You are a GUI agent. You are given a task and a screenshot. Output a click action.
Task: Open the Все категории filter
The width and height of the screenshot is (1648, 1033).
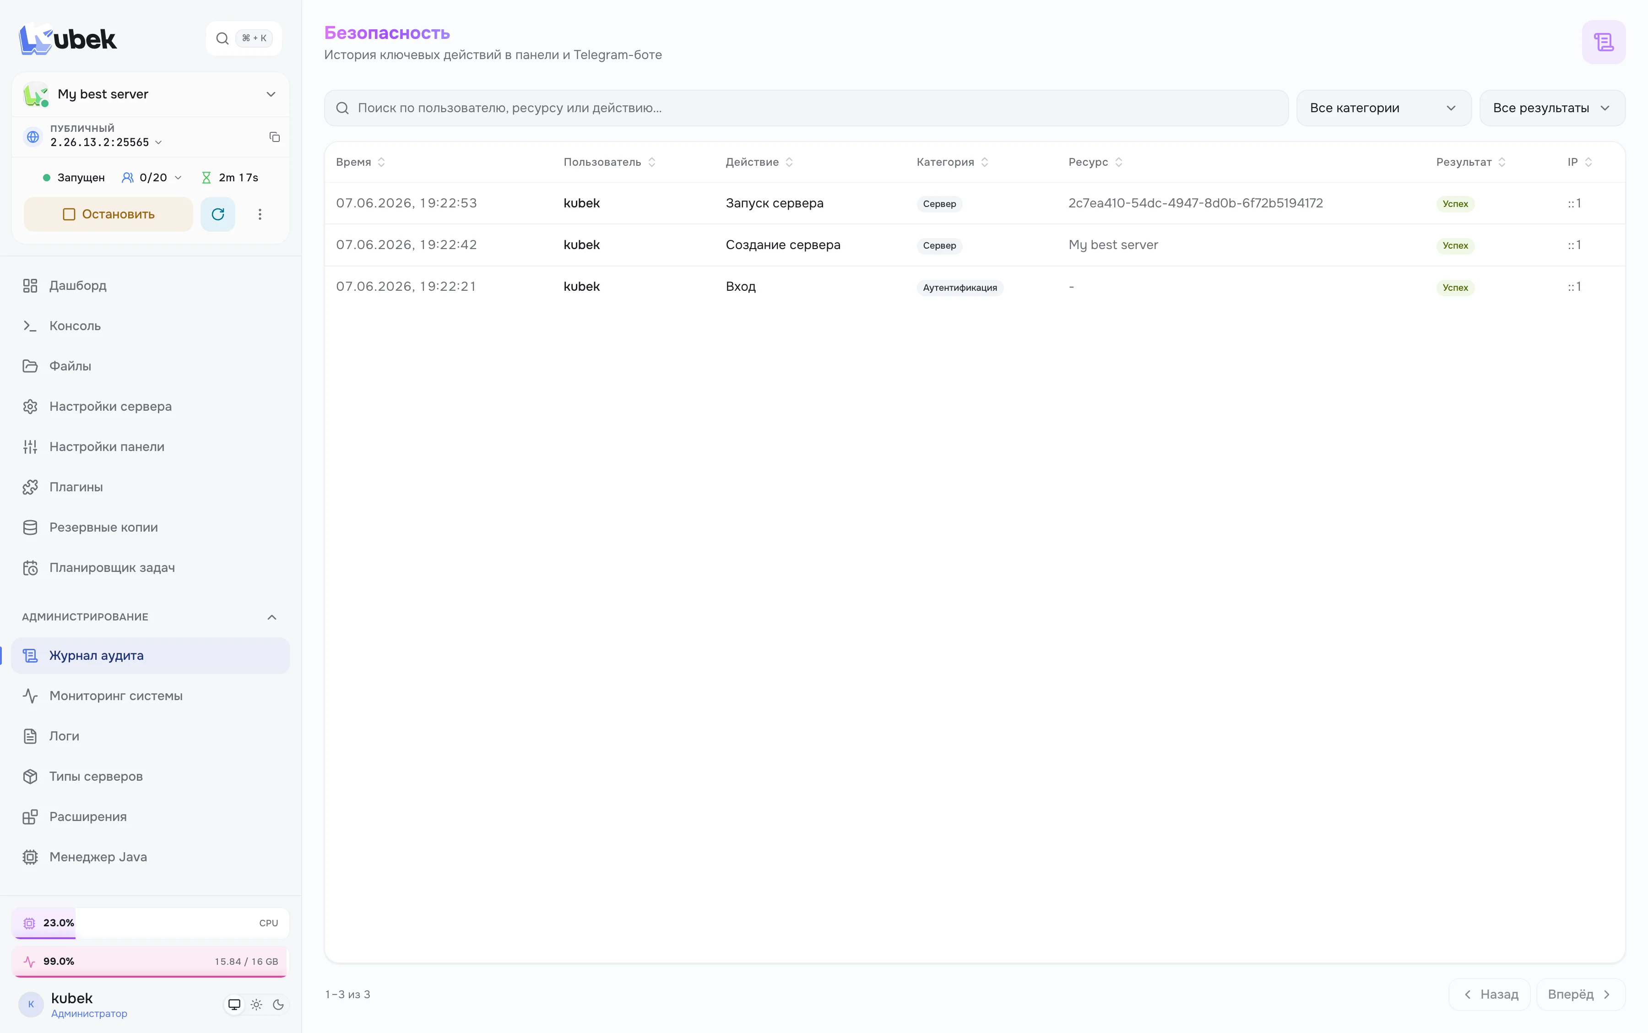[x=1383, y=108]
